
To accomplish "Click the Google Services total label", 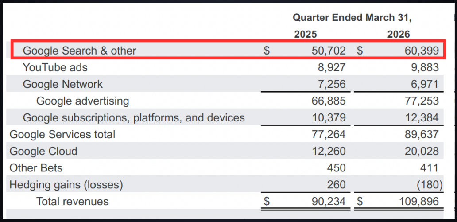I will [x=62, y=134].
